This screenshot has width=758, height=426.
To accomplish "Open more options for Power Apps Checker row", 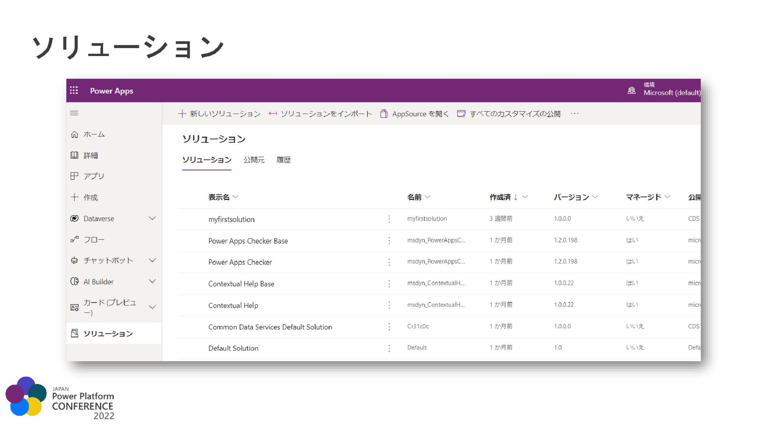I will coord(389,262).
